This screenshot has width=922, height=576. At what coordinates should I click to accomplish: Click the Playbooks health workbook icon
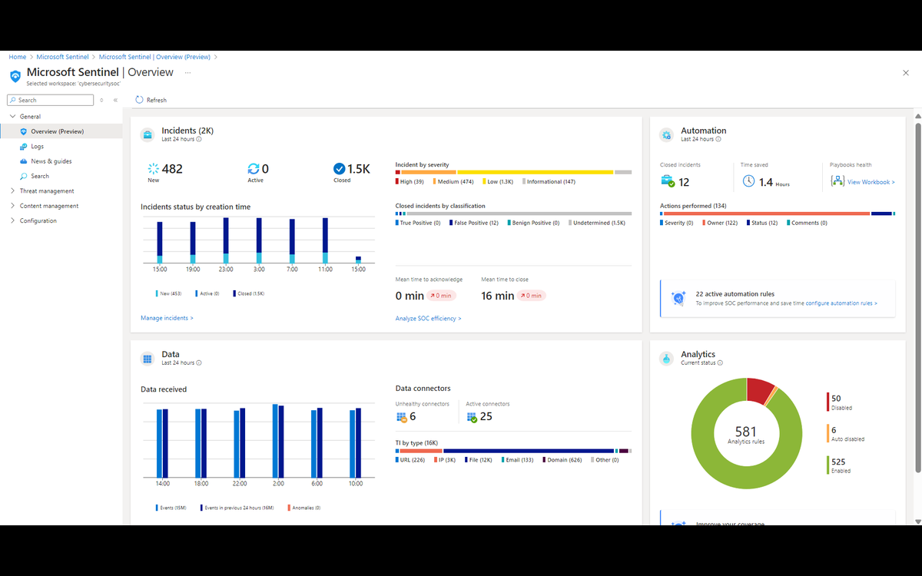tap(837, 181)
